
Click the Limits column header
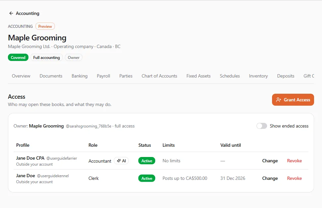tap(168, 145)
